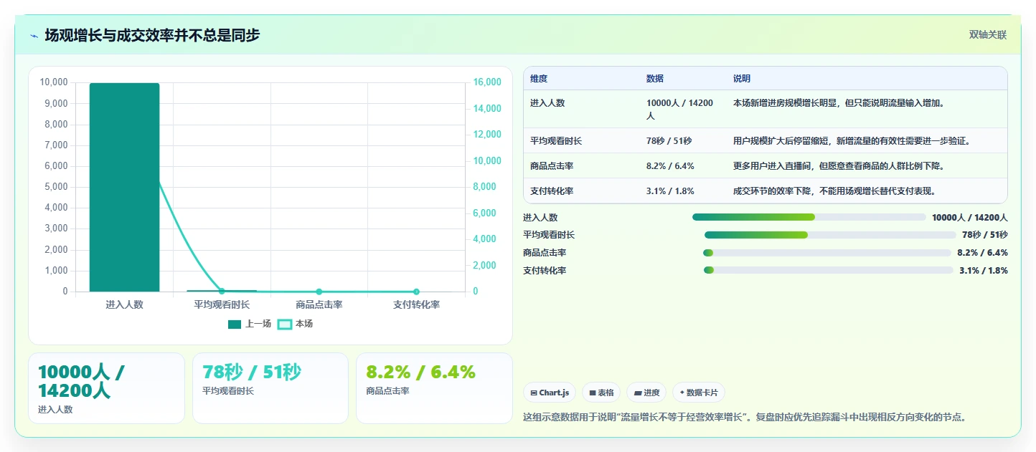Click the Chart.js tag icon
The image size is (1036, 452).
[x=534, y=393]
